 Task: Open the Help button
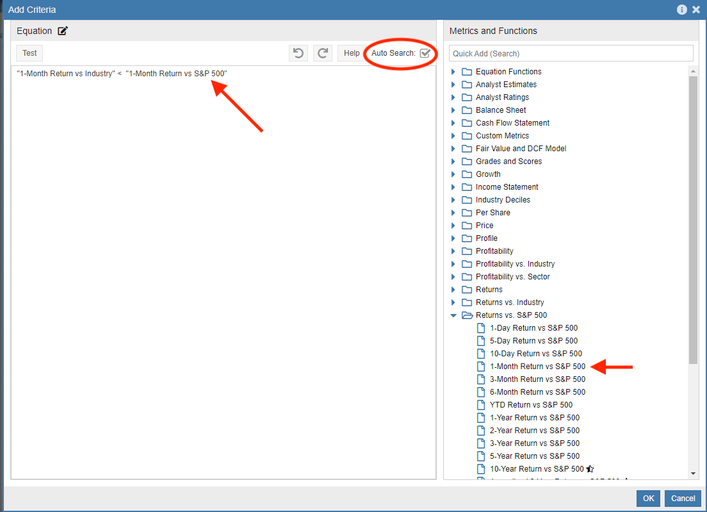(x=352, y=53)
